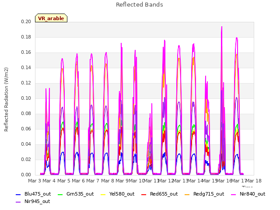
Task: Click the Mar 6 x-axis date label
Action: pos(78,181)
